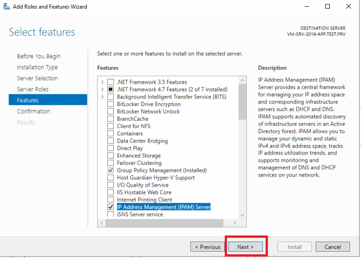
Task: Expand .NET Framework 3.5 Features node
Action: tap(103, 82)
